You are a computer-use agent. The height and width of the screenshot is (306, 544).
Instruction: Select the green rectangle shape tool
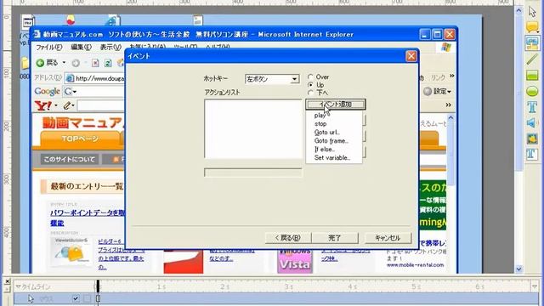click(x=532, y=75)
